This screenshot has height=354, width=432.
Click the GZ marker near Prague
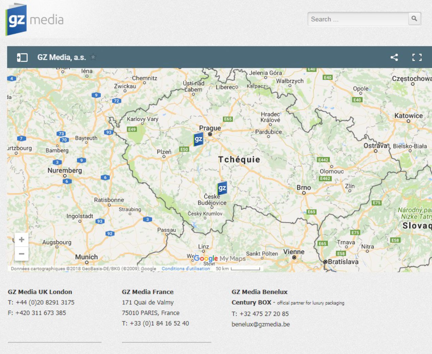198,139
